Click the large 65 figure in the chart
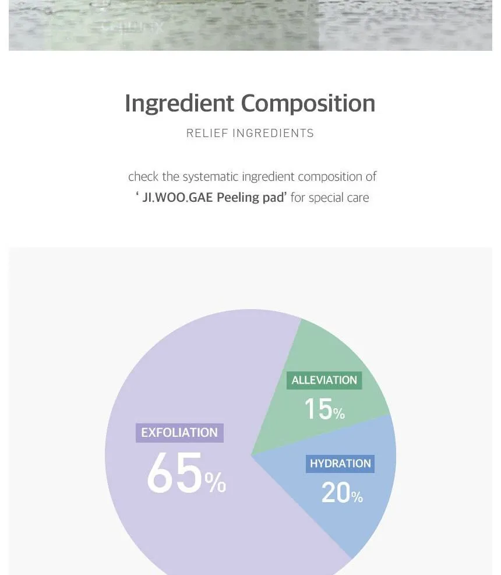This screenshot has height=575, width=501. tap(174, 474)
